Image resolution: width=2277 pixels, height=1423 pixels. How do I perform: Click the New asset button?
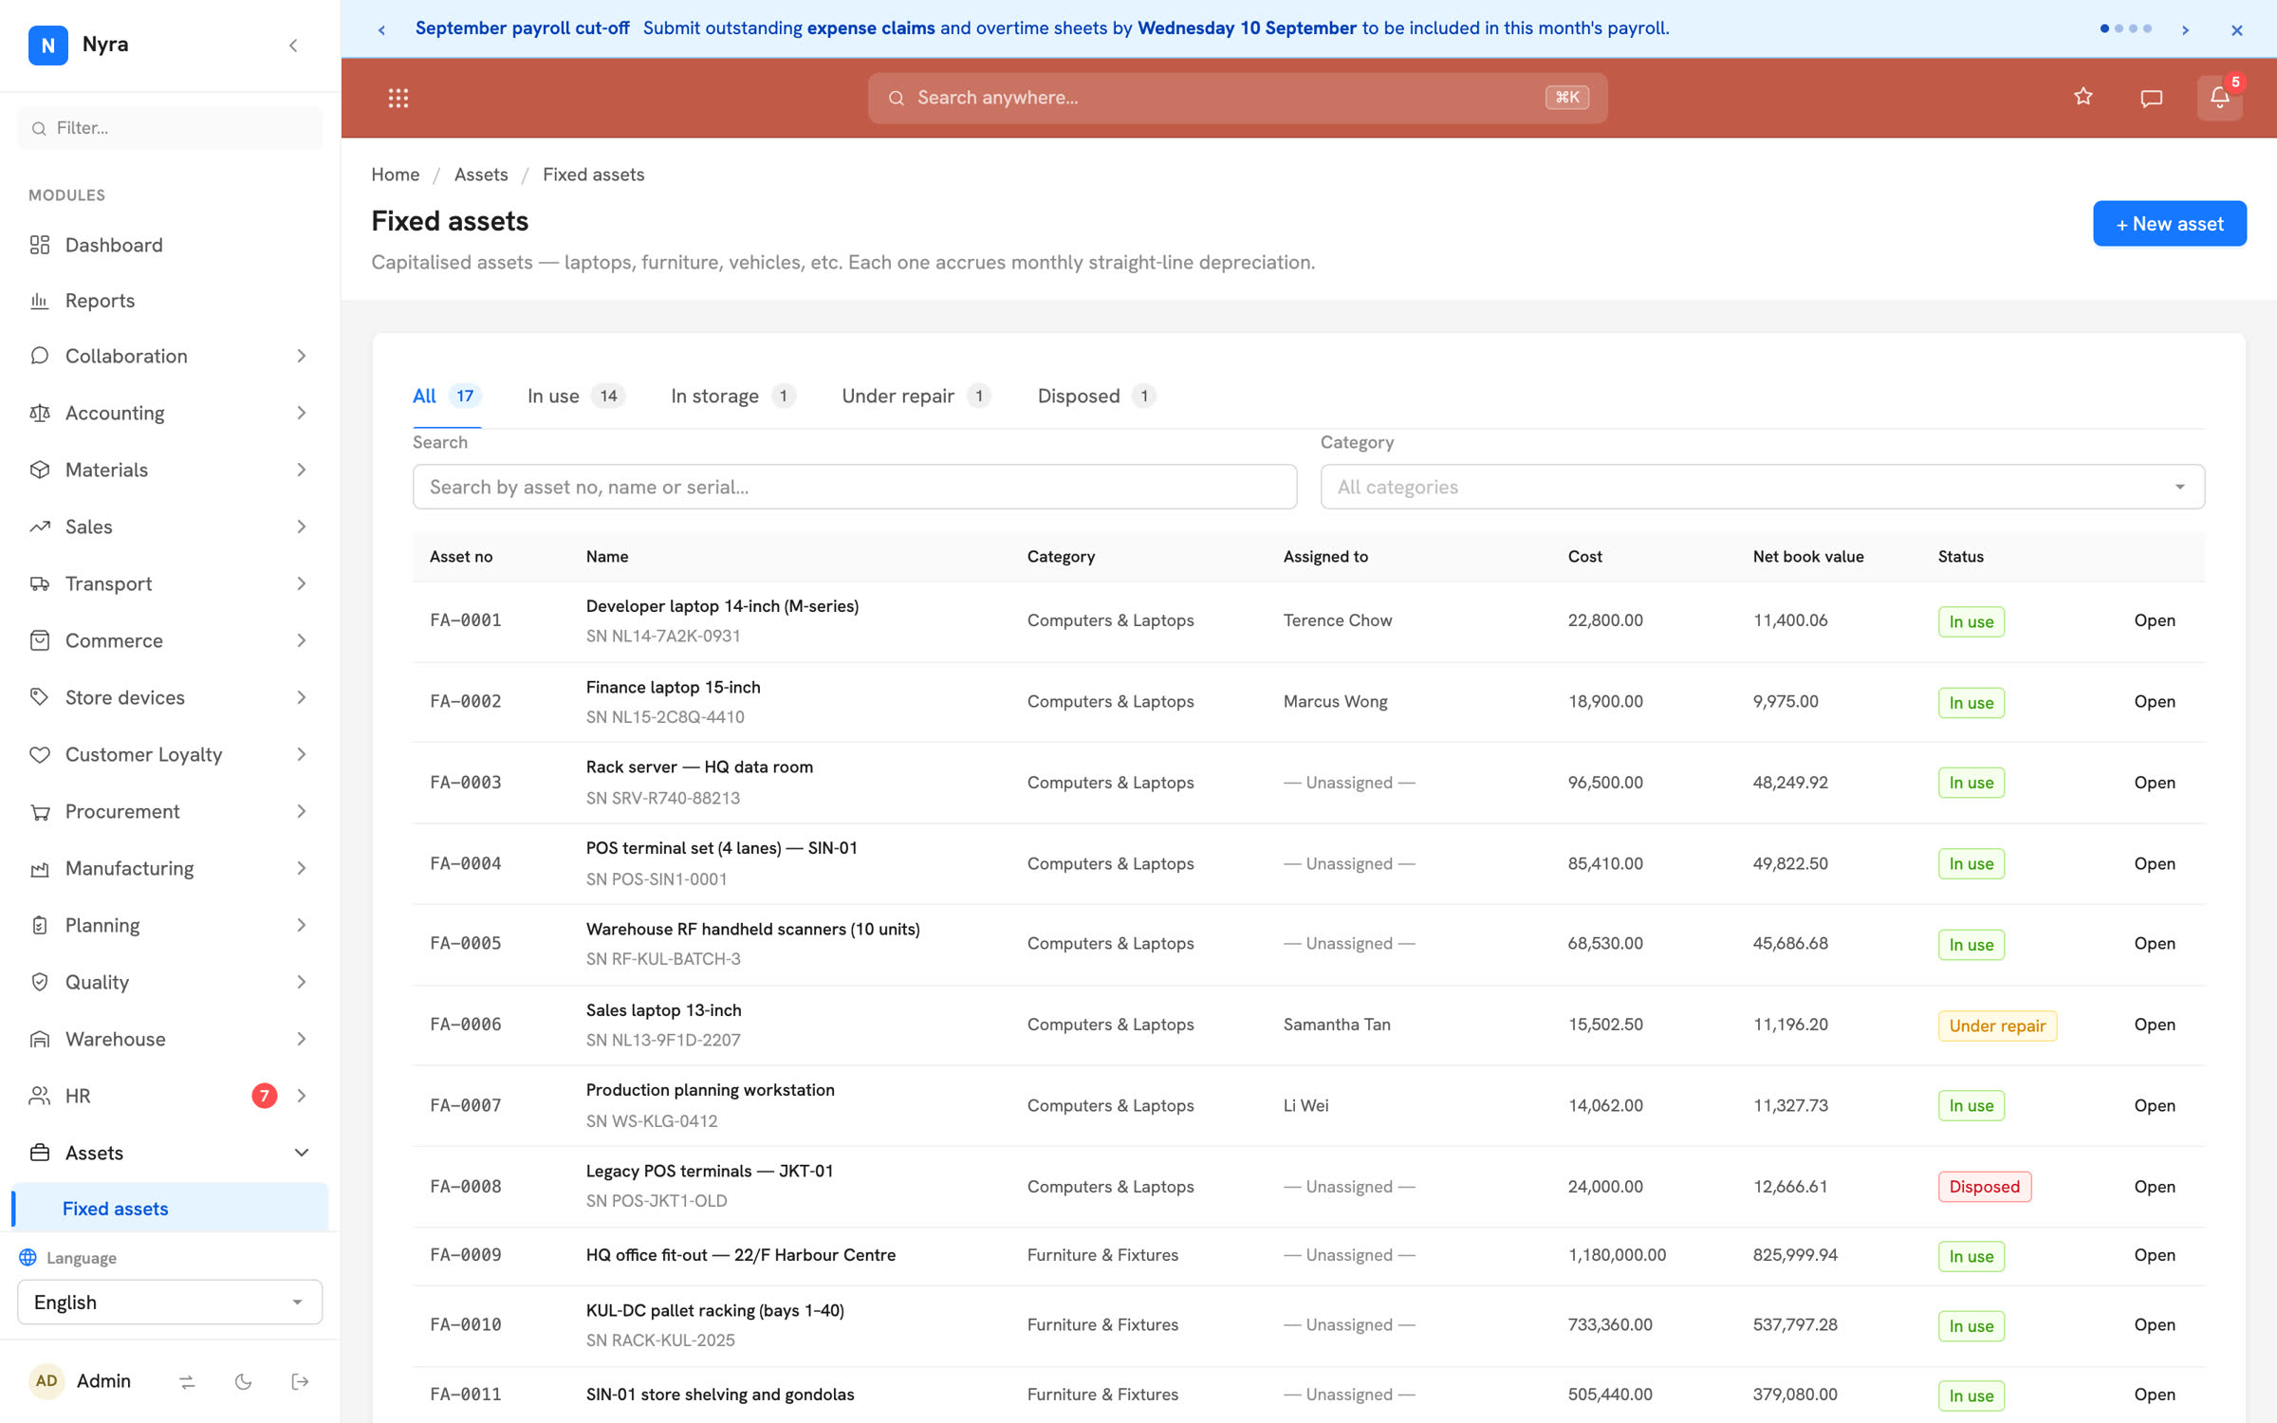pos(2169,224)
